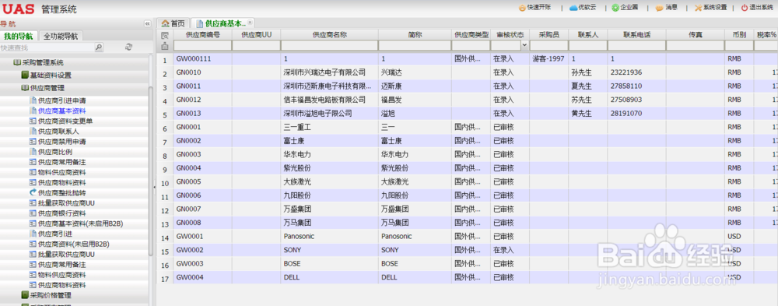The image size is (778, 306).
Task: Open 供应商引进申请 in the tree
Action: coord(61,100)
